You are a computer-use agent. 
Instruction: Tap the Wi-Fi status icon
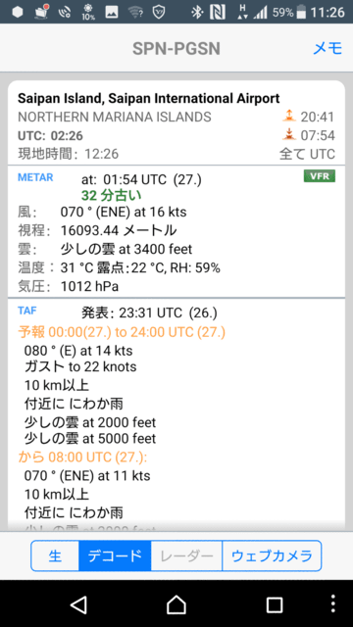135,13
